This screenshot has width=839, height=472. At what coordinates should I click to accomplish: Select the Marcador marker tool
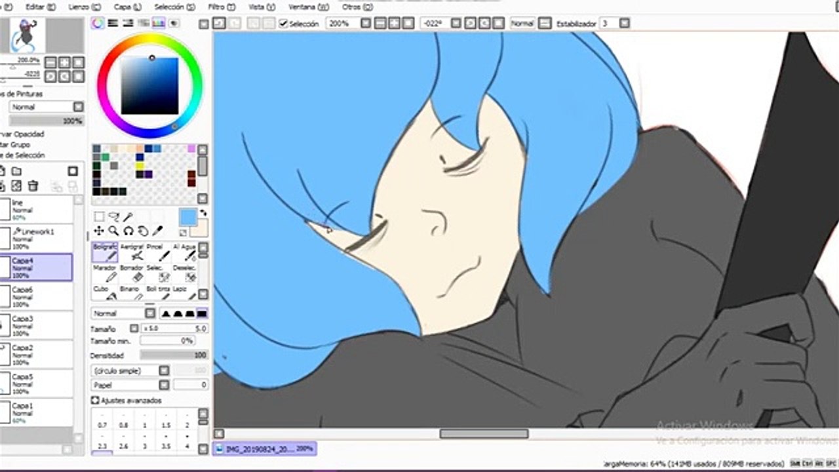point(104,273)
